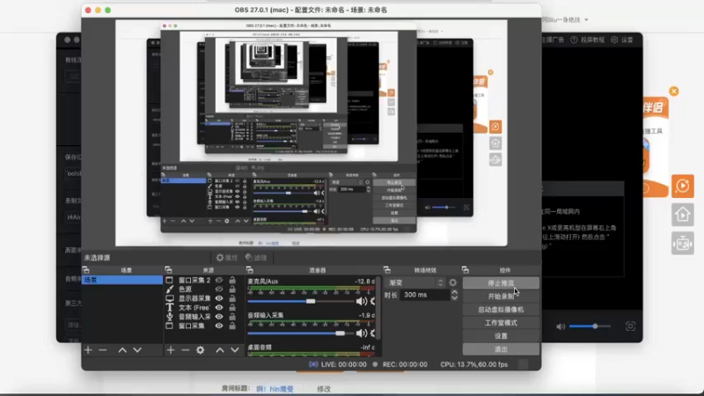This screenshot has width=704, height=396.
Task: Click 停止推流 stop streaming button
Action: [x=501, y=282]
